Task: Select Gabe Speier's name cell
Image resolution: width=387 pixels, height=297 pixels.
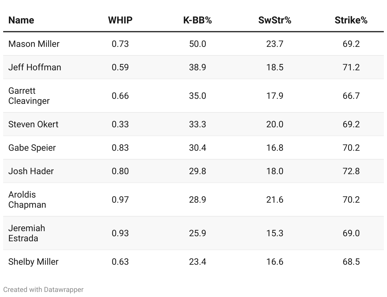Action: click(32, 148)
